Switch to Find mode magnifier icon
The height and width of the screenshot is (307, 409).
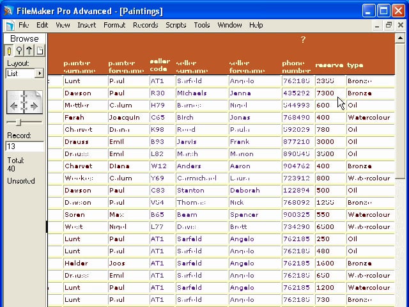pyautogui.click(x=19, y=51)
